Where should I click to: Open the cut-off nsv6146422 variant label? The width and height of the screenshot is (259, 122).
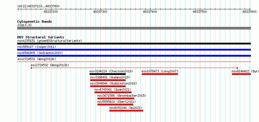tap(245, 71)
